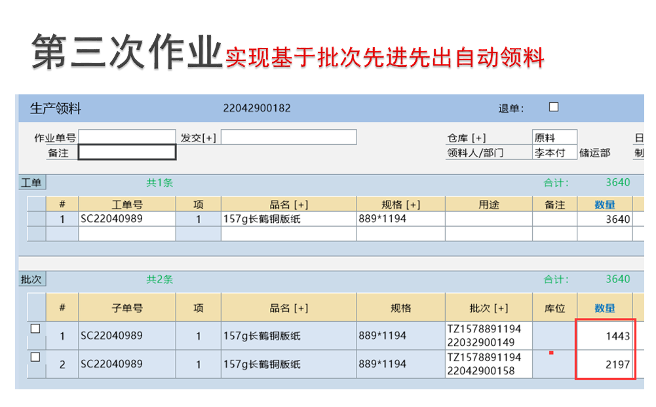Open the 仓库 [+] field showing 原料
The image size is (656, 407).
click(554, 137)
